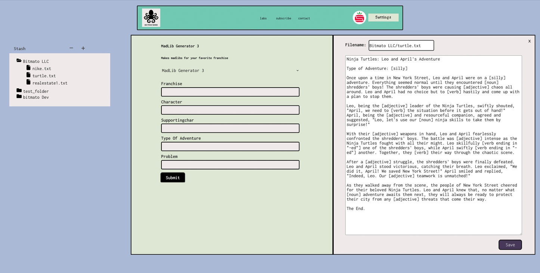The image size is (540, 273).
Task: Click the plus icon in Stash header
Action: [83, 48]
